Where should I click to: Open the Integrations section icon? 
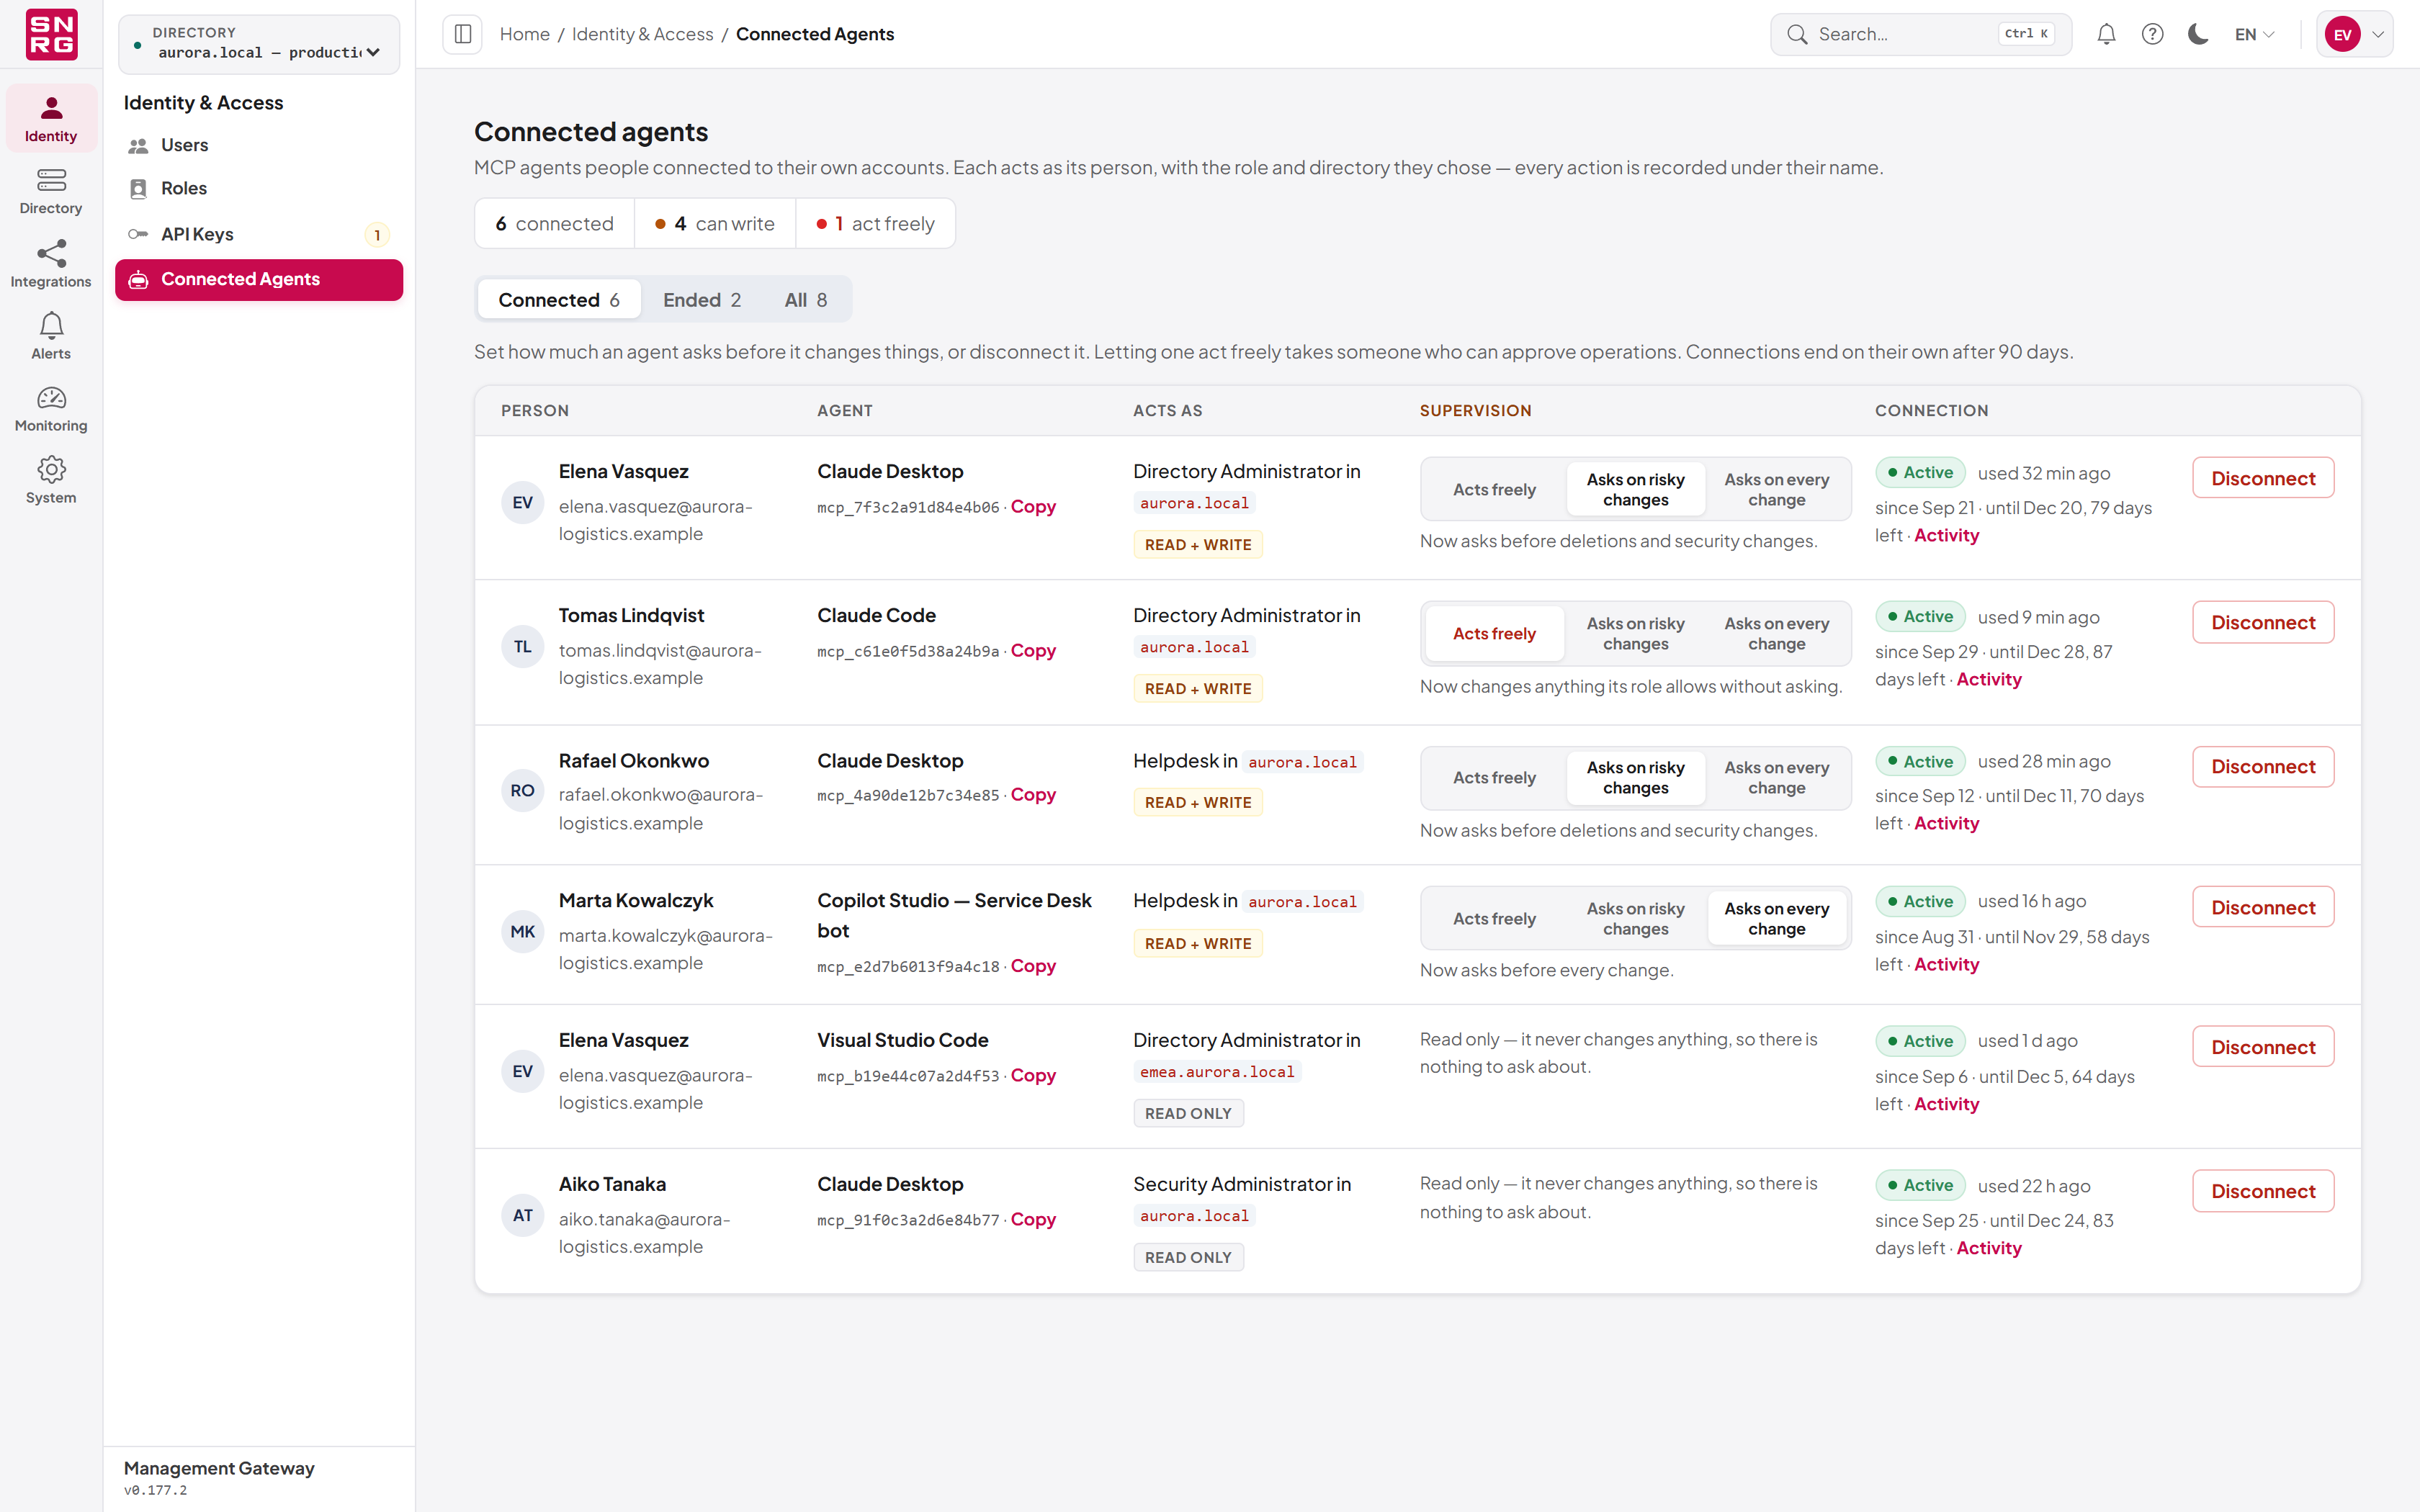pos(51,253)
